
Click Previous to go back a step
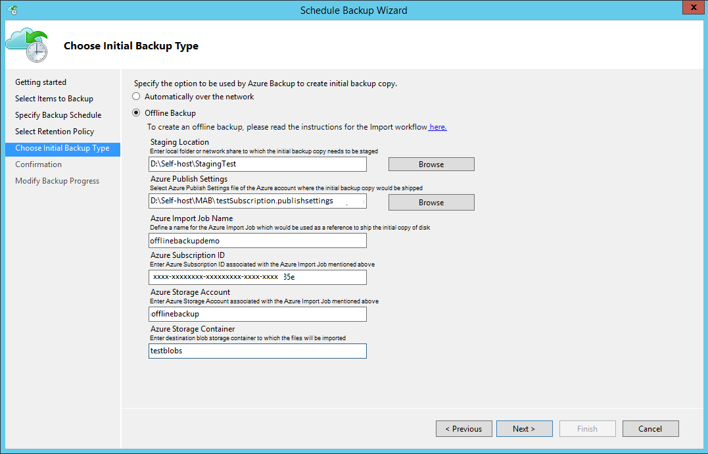[x=463, y=428]
